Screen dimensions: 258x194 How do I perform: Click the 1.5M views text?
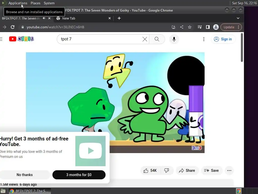click(9, 184)
